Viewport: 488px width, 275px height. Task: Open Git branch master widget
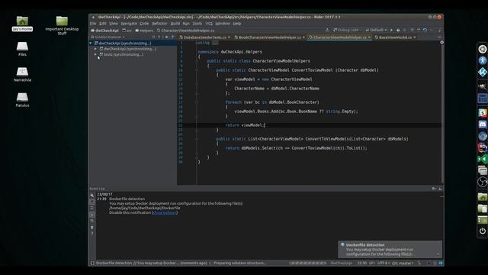(x=403, y=263)
